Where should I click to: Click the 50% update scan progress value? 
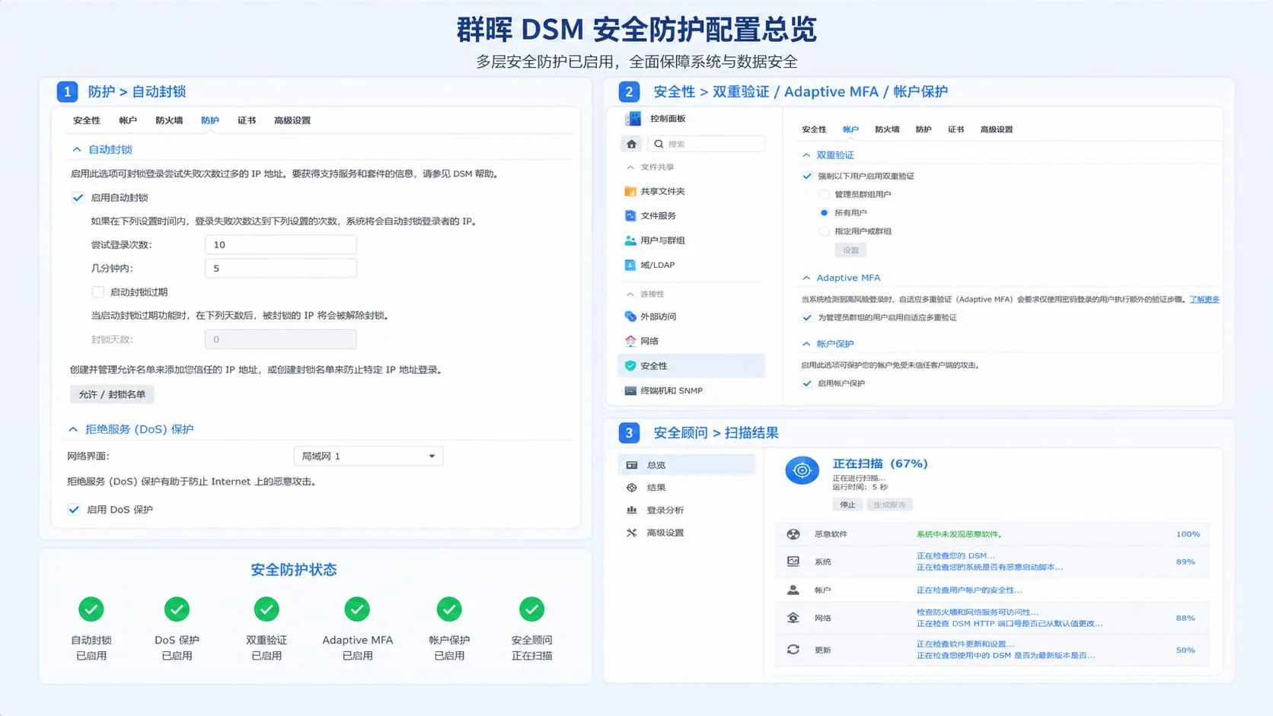[1185, 650]
